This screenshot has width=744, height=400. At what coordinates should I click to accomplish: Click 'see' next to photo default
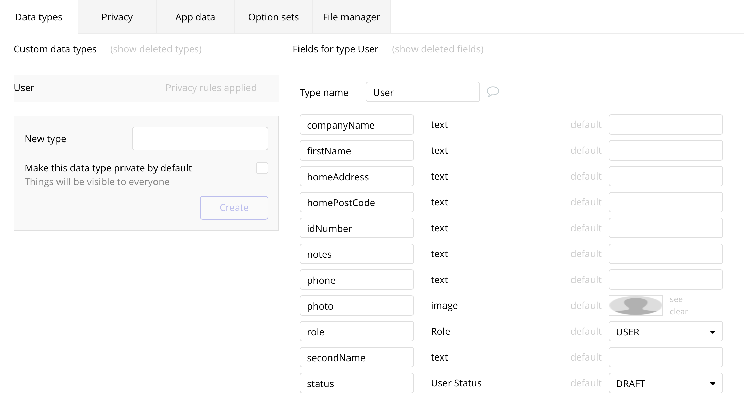676,299
